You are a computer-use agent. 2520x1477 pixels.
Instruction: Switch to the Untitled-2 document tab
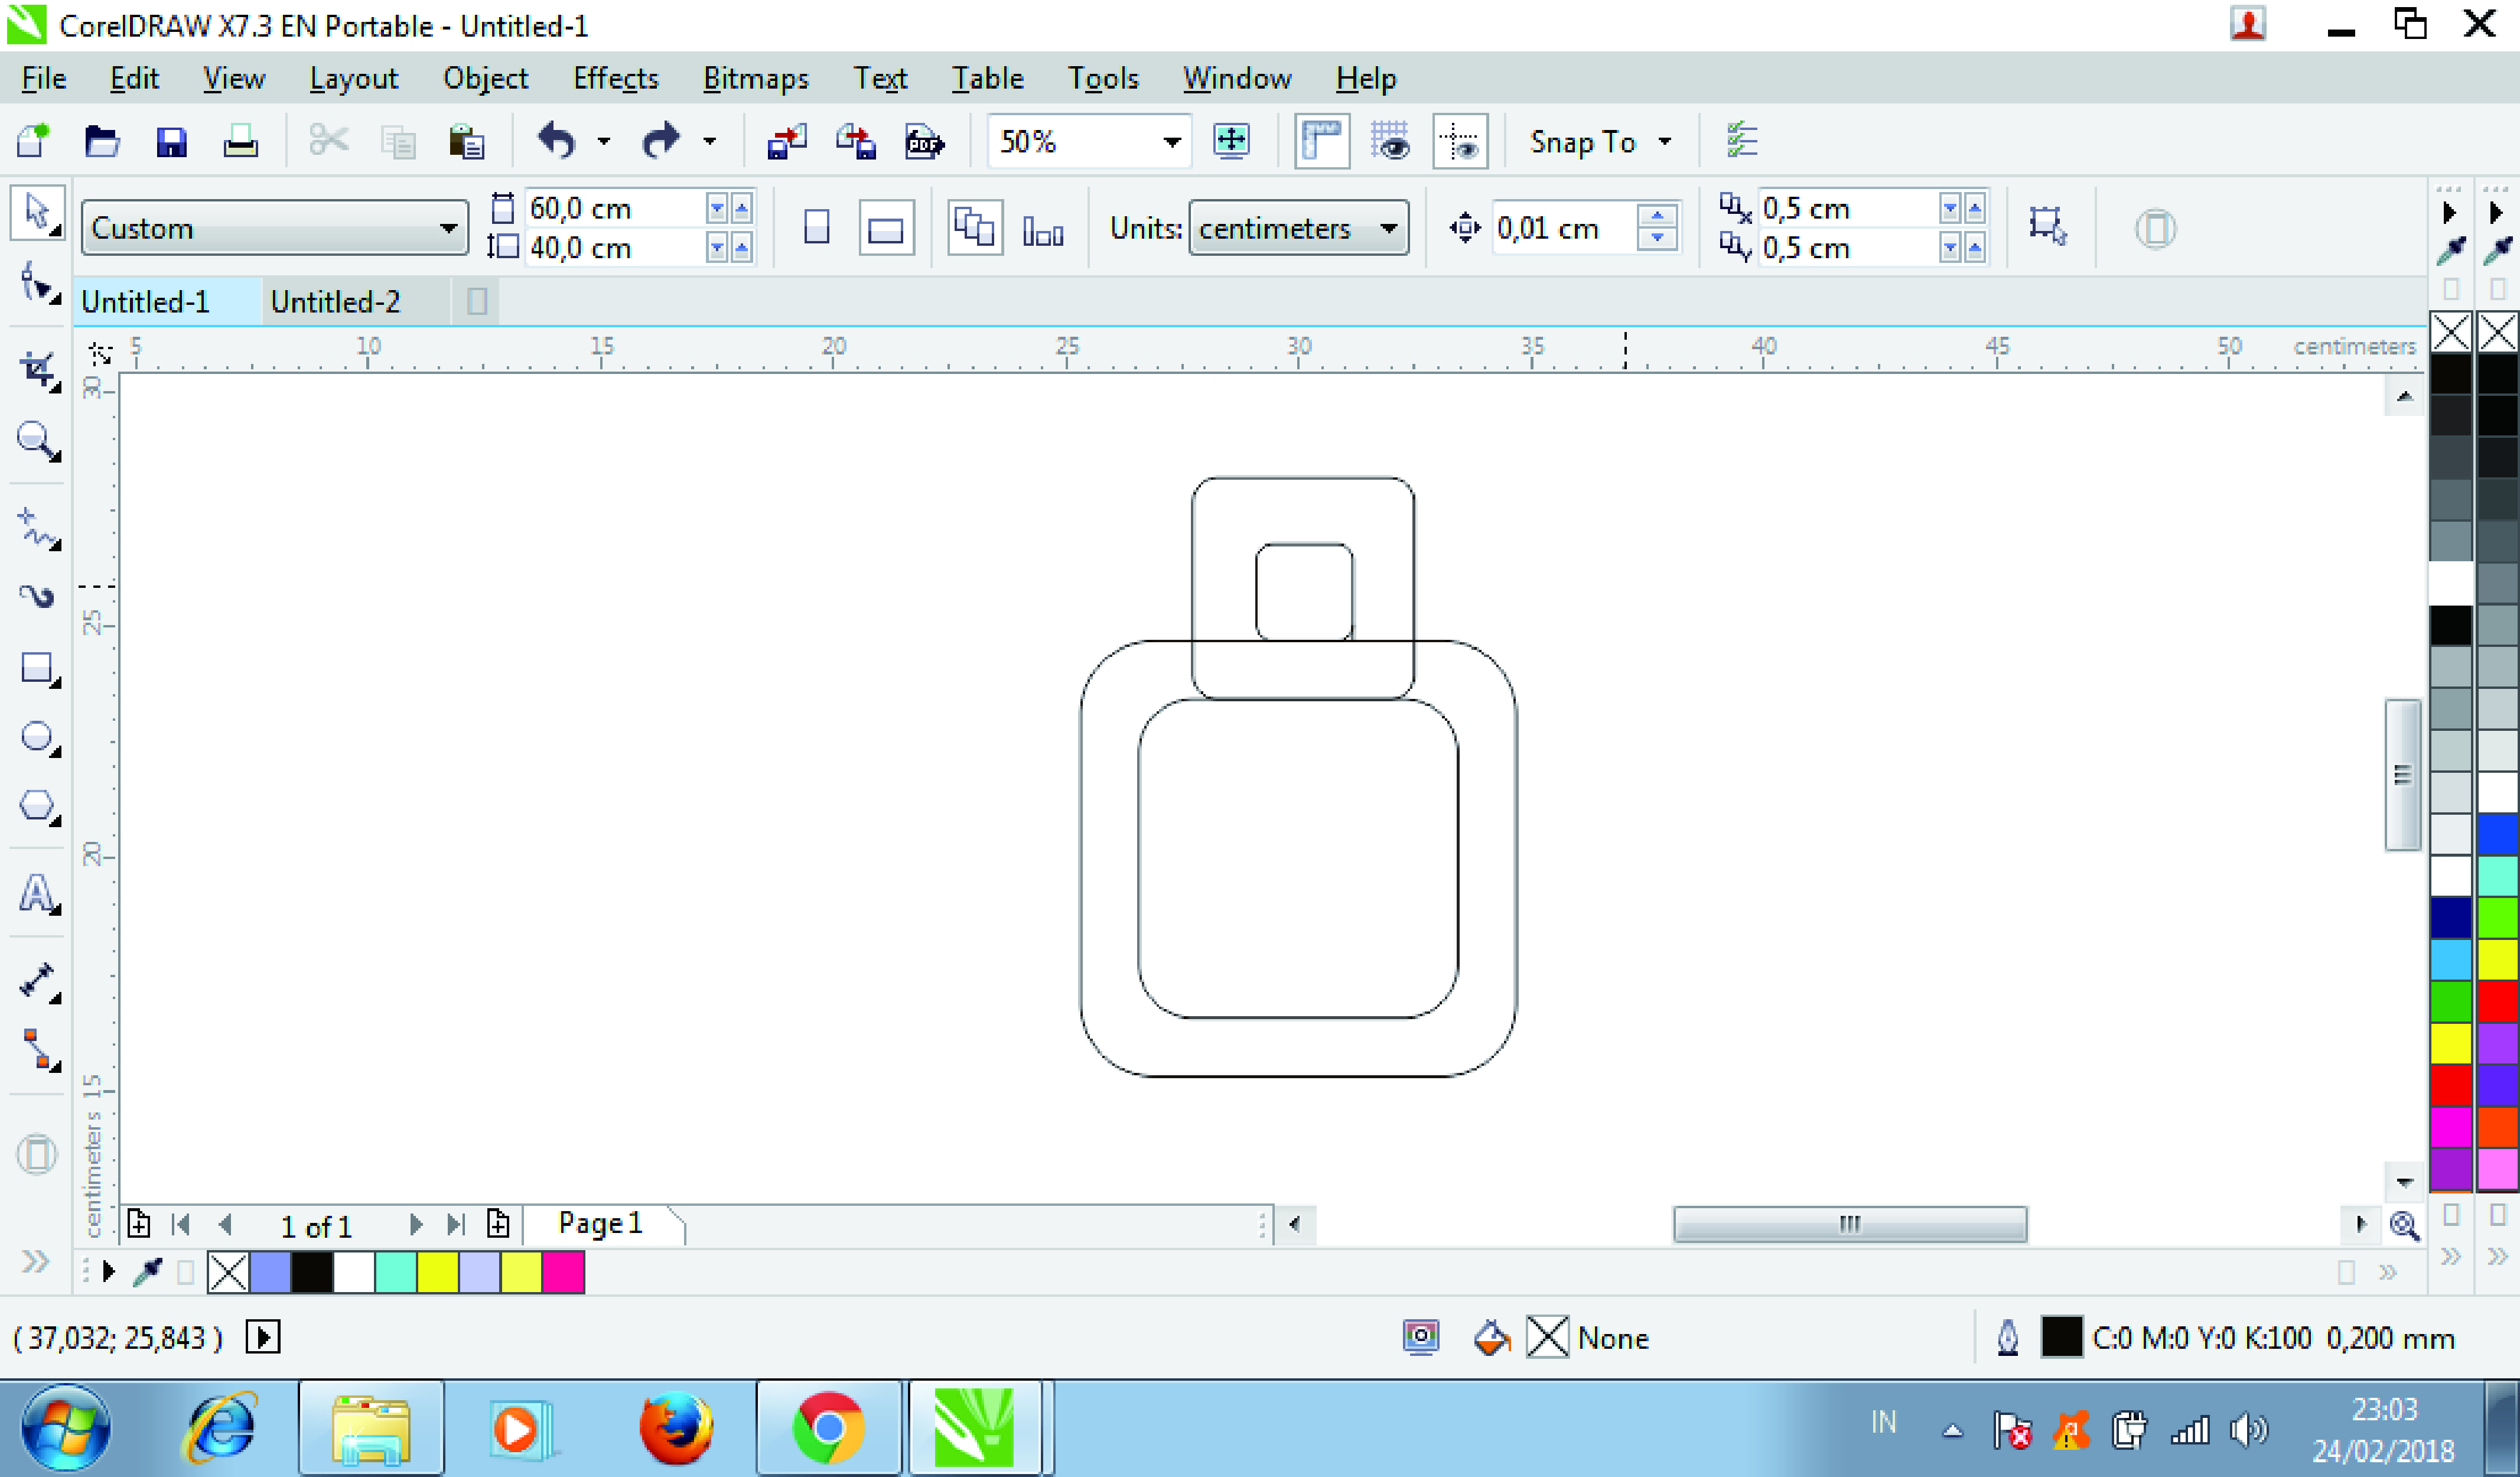coord(335,301)
